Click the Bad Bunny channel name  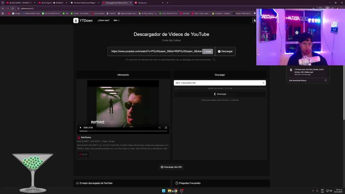point(86,137)
